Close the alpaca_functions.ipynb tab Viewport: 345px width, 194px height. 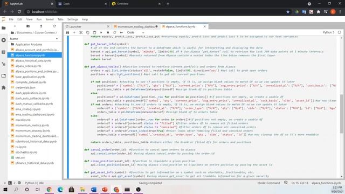(205, 26)
